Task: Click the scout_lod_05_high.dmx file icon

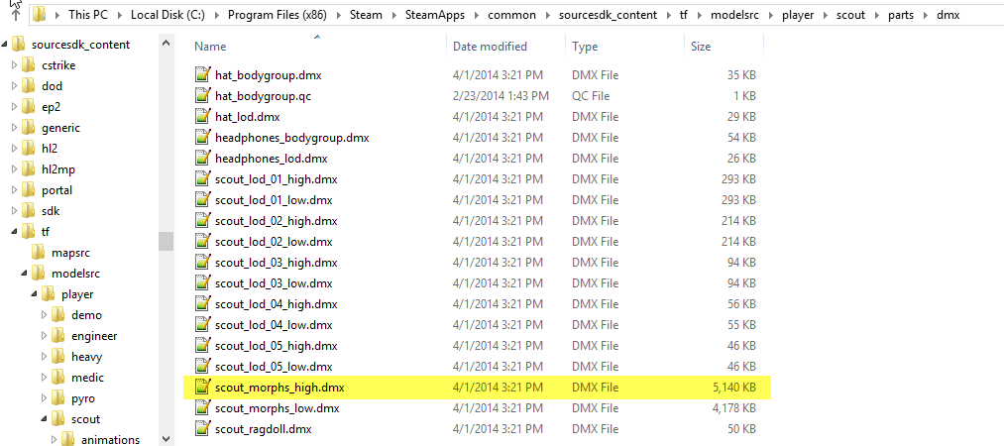Action: pyautogui.click(x=203, y=346)
